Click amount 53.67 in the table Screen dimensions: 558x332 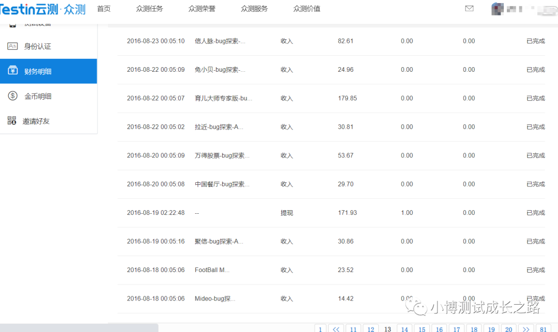pyautogui.click(x=346, y=155)
